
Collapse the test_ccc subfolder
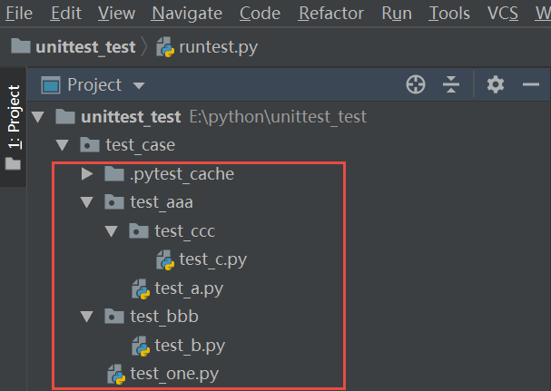click(112, 231)
